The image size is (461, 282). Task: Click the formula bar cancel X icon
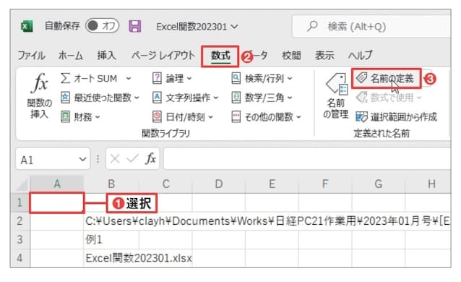(x=115, y=159)
